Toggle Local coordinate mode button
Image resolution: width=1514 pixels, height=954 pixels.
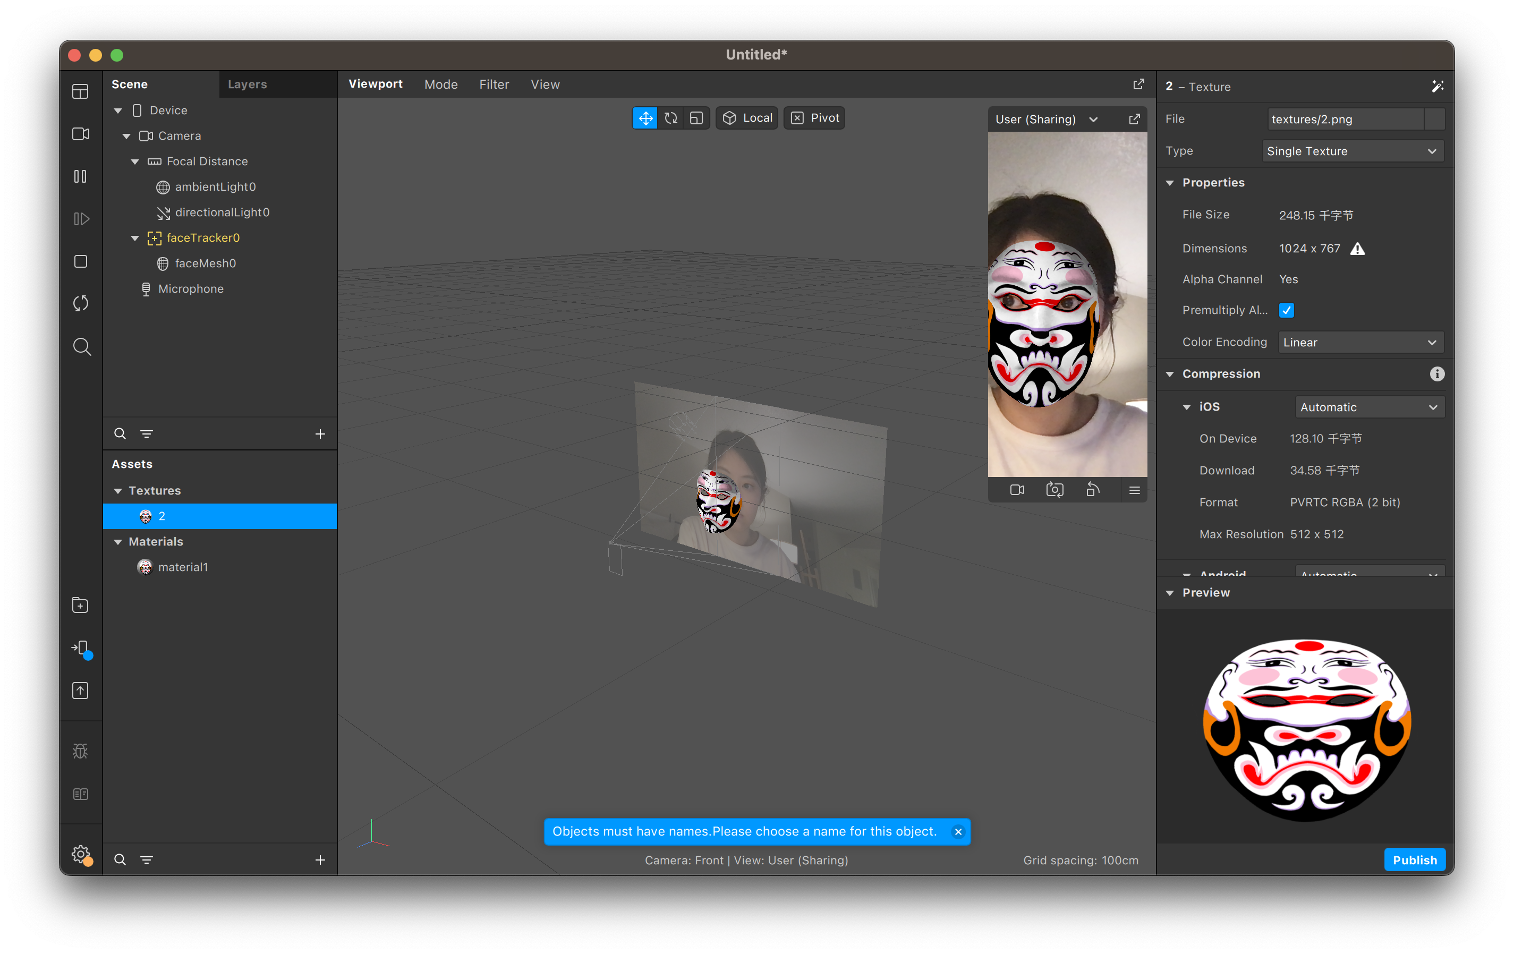[x=747, y=118]
